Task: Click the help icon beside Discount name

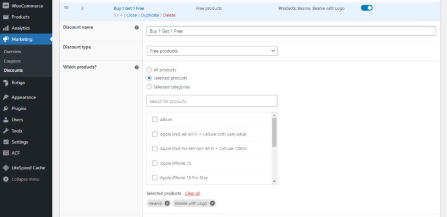Action: (136, 28)
